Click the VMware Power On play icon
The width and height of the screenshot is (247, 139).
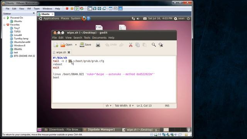pos(77,8)
